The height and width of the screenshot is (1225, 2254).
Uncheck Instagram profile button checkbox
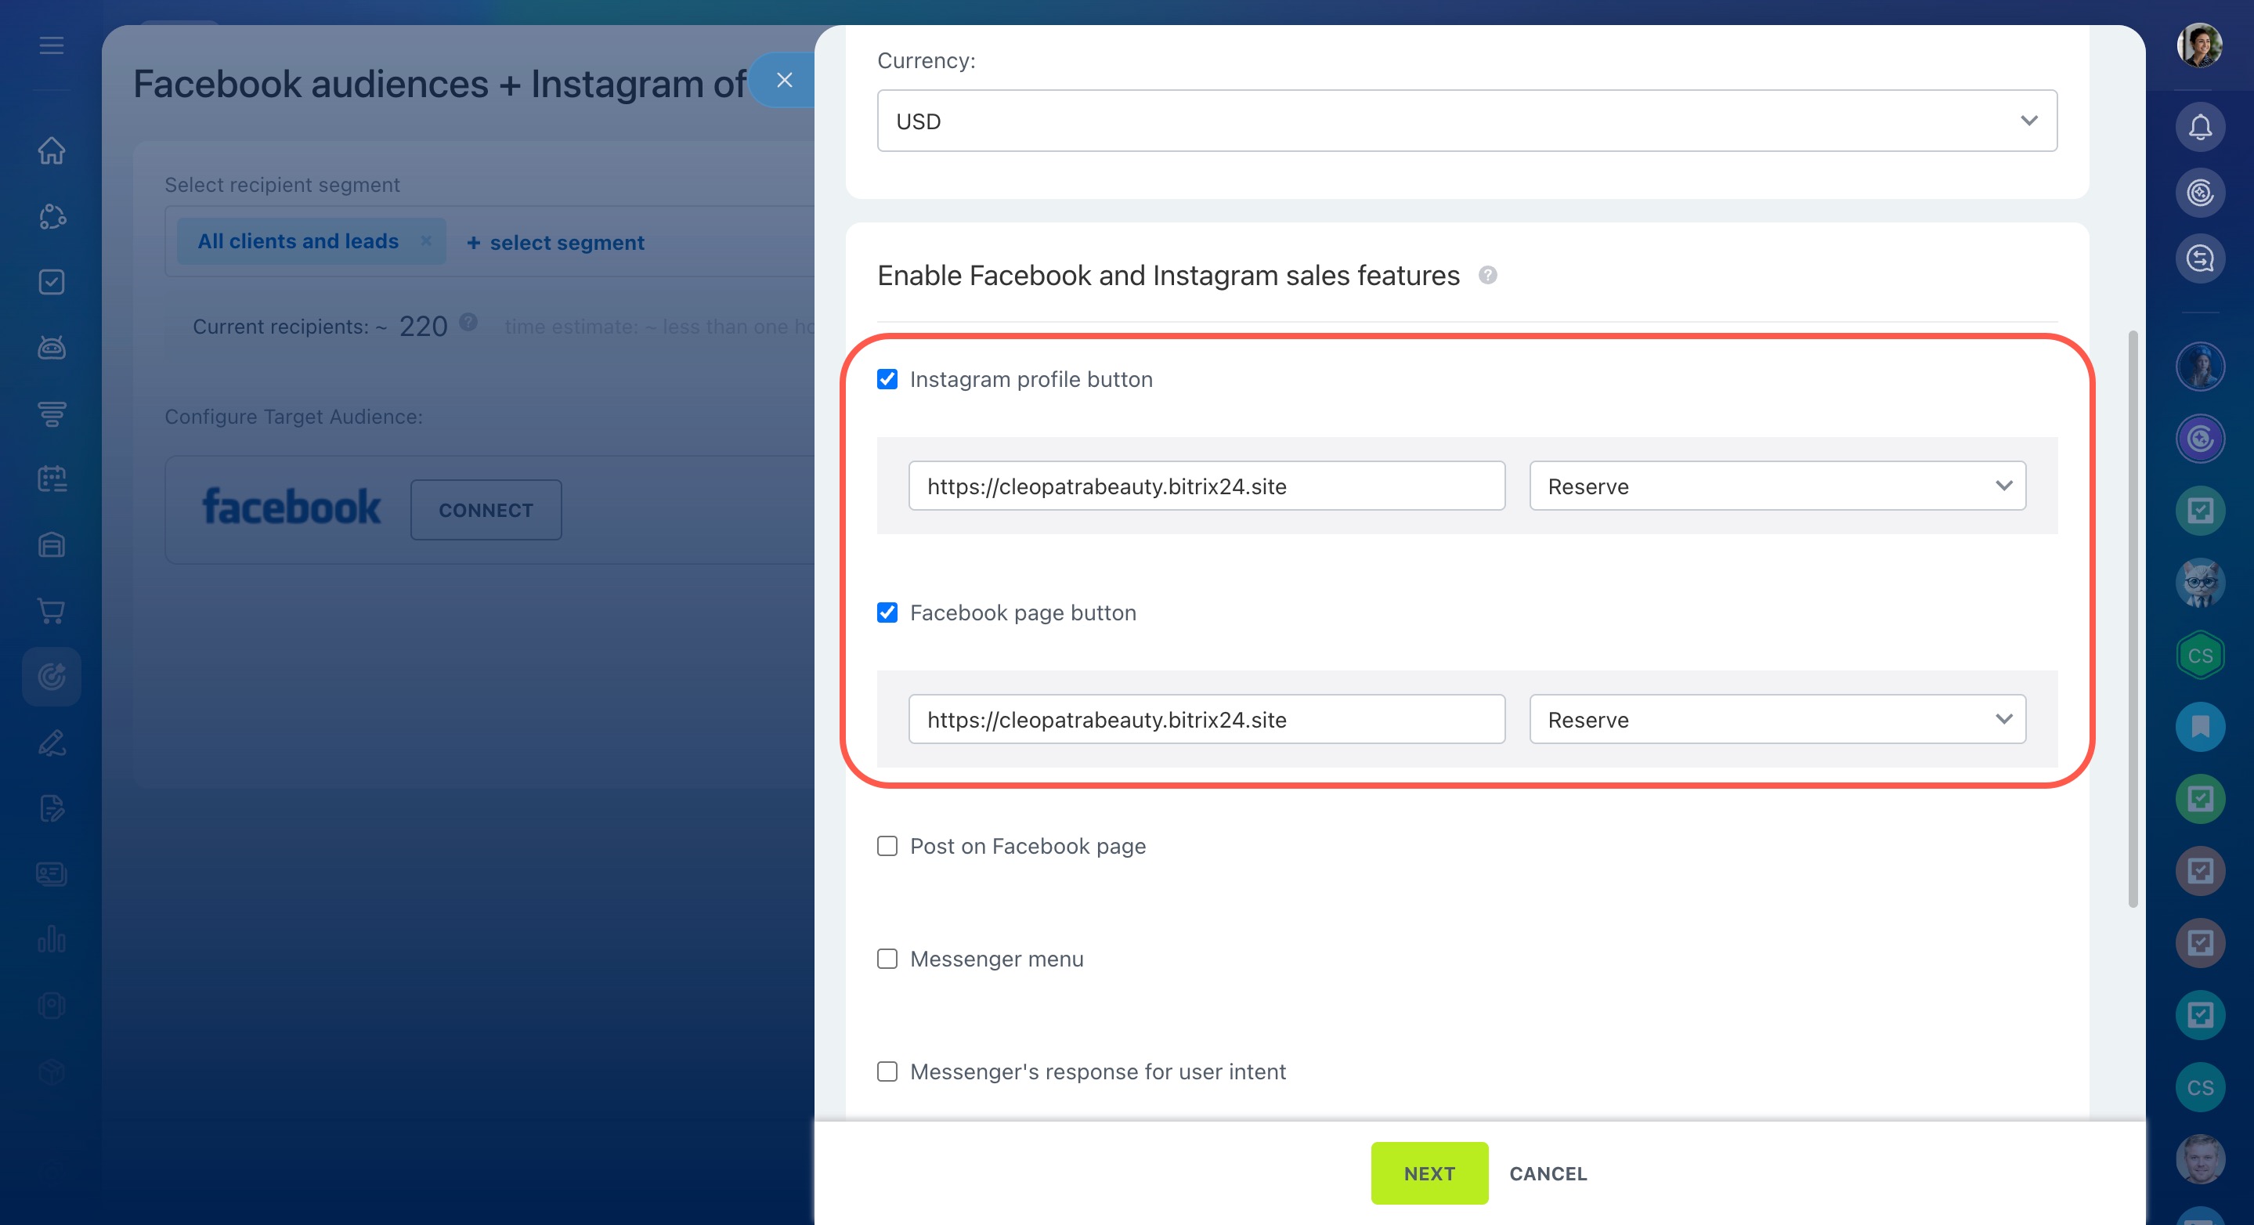point(887,379)
